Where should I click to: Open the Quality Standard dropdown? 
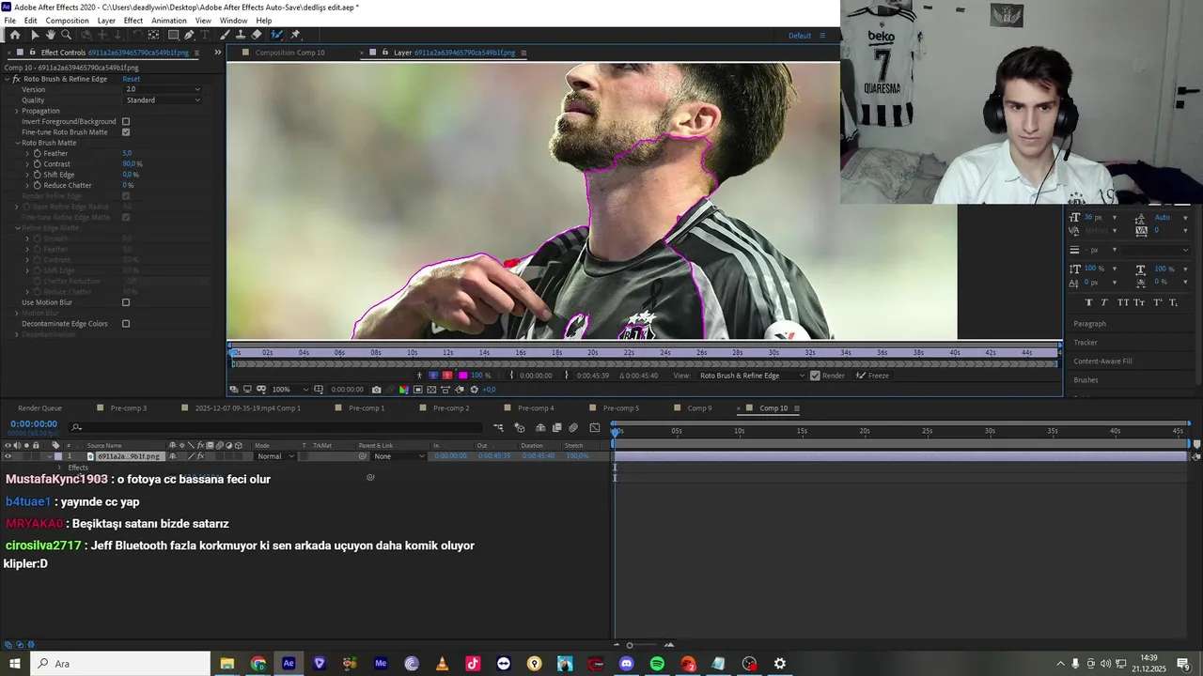pos(162,100)
